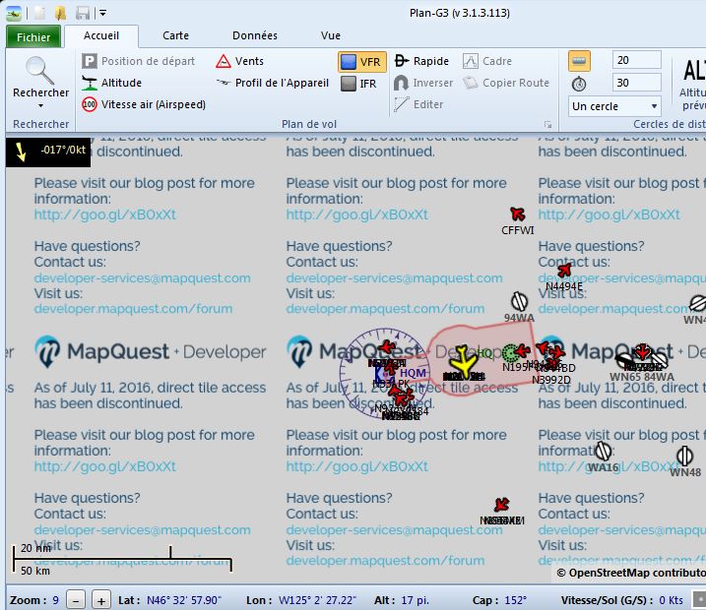Click the ALT altitude prévue button
The width and height of the screenshot is (706, 610).
coord(692,84)
